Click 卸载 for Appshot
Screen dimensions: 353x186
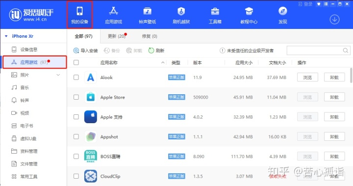coord(334,136)
